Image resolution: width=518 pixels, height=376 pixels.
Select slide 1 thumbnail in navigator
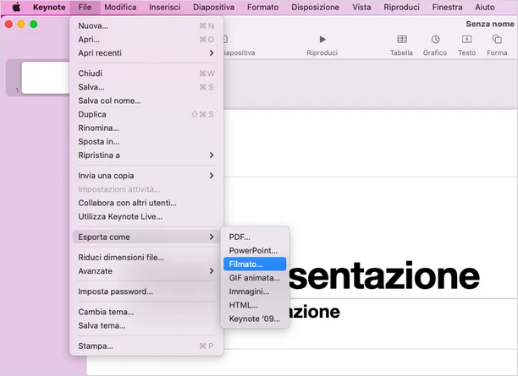[46, 78]
